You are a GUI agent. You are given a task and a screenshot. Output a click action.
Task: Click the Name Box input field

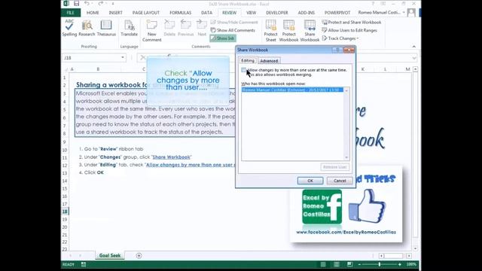91,57
